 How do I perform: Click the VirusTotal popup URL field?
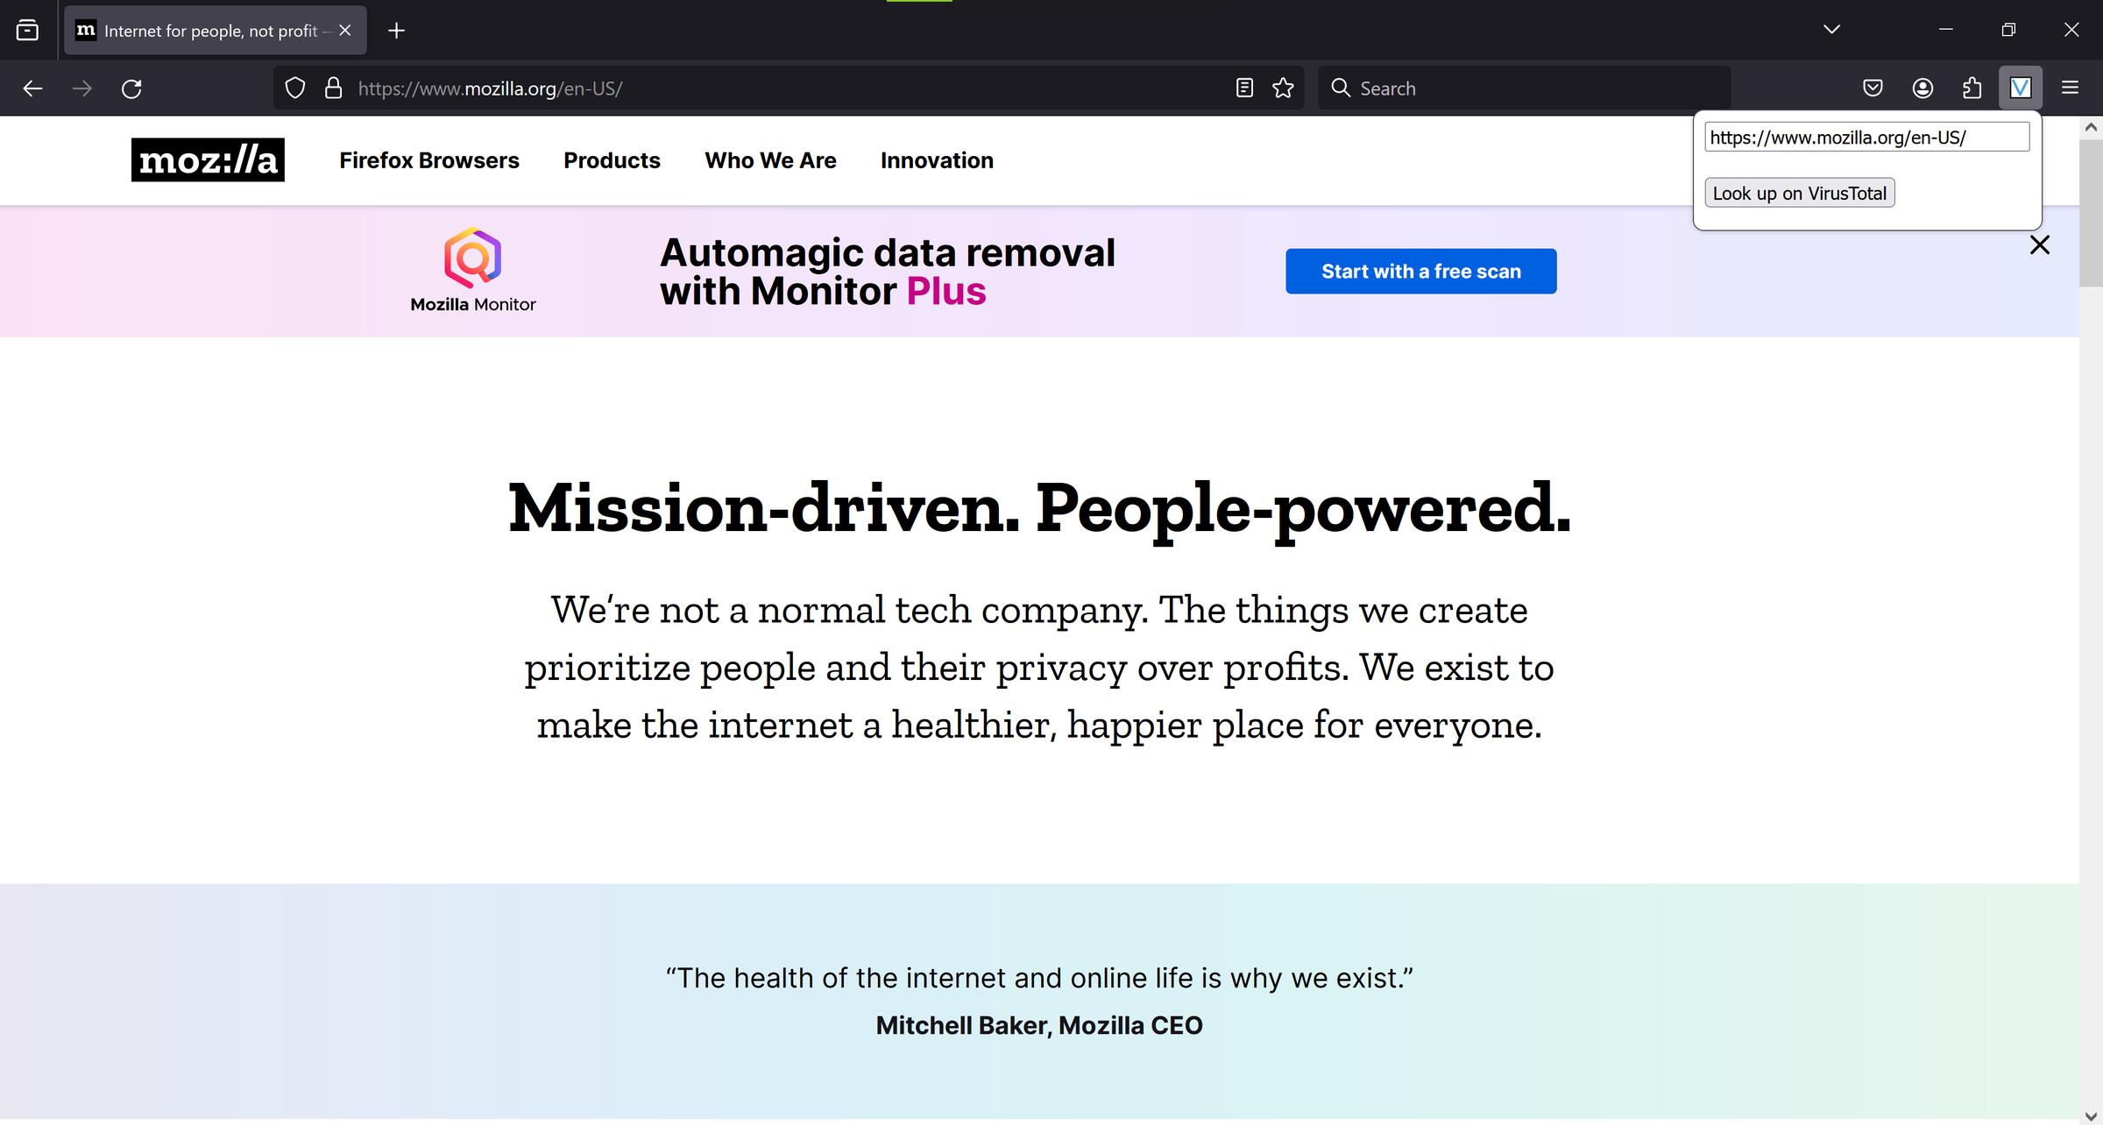pos(1866,138)
